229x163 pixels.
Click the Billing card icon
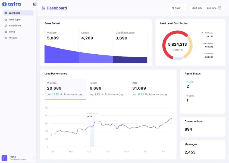6,32
